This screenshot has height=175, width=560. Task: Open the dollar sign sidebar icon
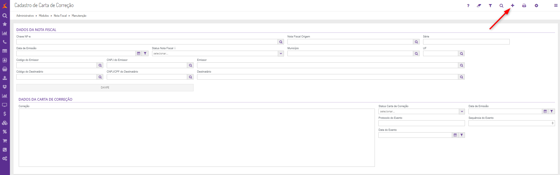pos(5,114)
